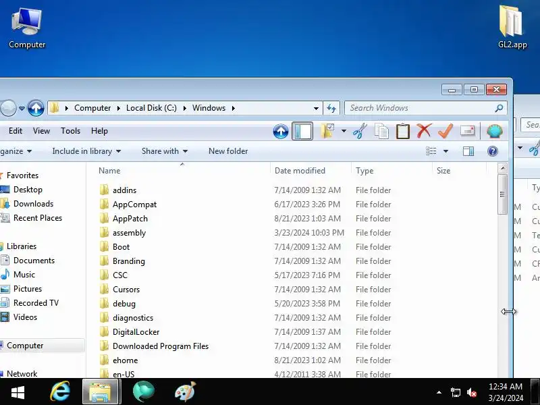Click the Refresh arrows button in address bar
This screenshot has width=540, height=405.
[331, 108]
